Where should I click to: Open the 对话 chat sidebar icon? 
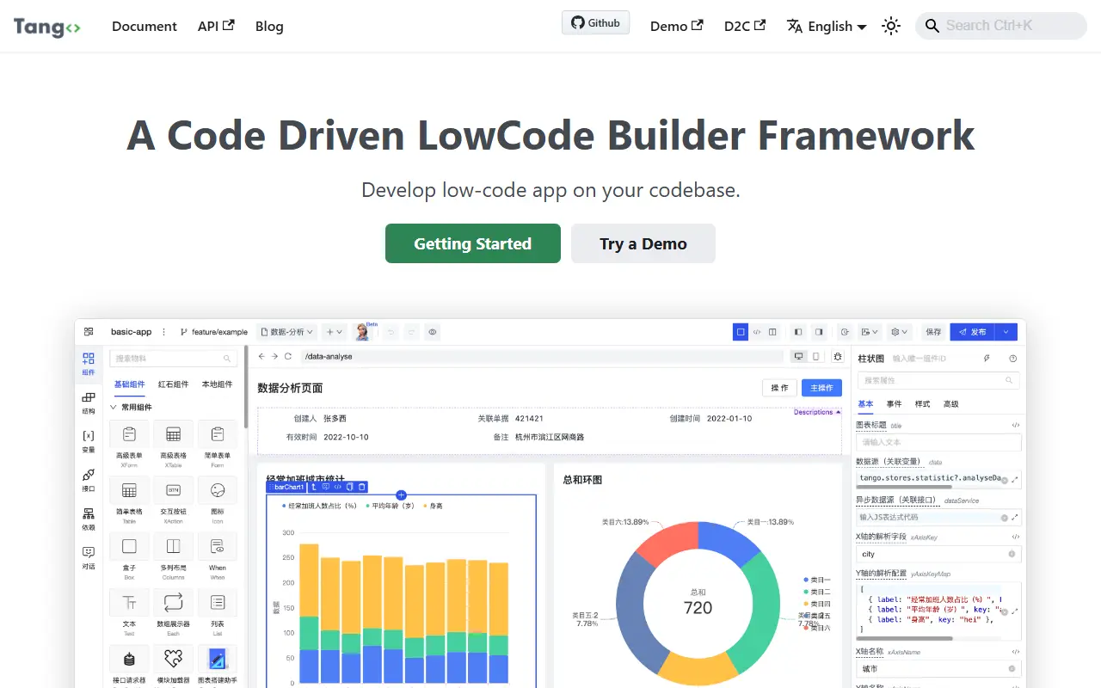coord(89,557)
